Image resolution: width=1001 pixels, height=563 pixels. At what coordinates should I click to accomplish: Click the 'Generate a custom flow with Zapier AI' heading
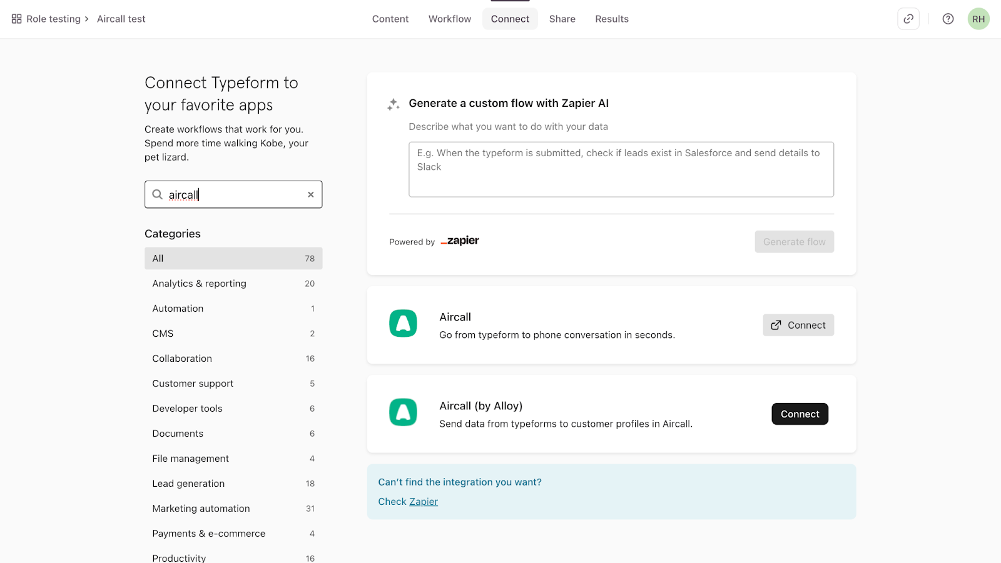pyautogui.click(x=509, y=103)
